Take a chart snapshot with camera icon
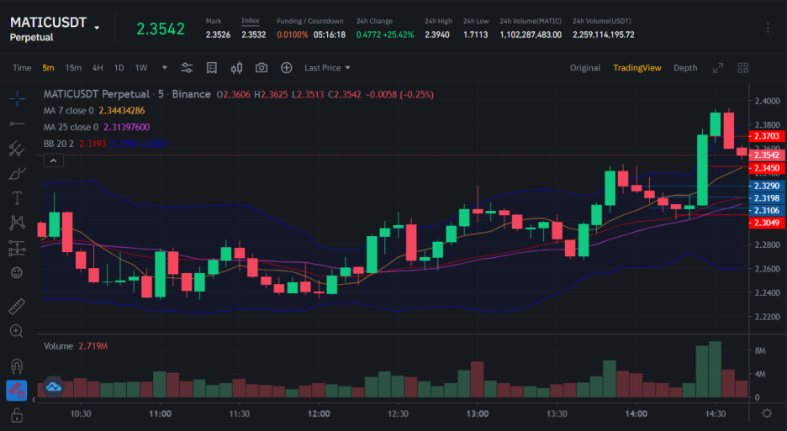 261,68
